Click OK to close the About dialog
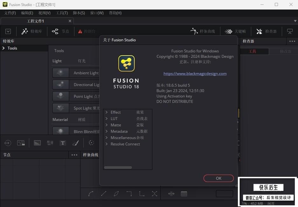 (218, 178)
